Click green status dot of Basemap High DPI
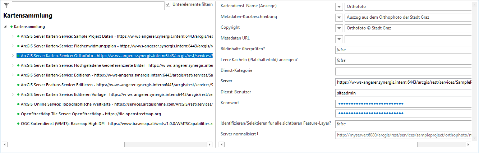This screenshot has height=153, width=479. tap(18, 124)
